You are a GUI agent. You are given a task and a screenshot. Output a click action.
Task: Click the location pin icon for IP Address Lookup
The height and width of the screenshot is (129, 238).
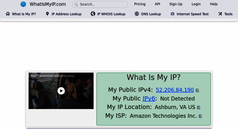coord(47,14)
